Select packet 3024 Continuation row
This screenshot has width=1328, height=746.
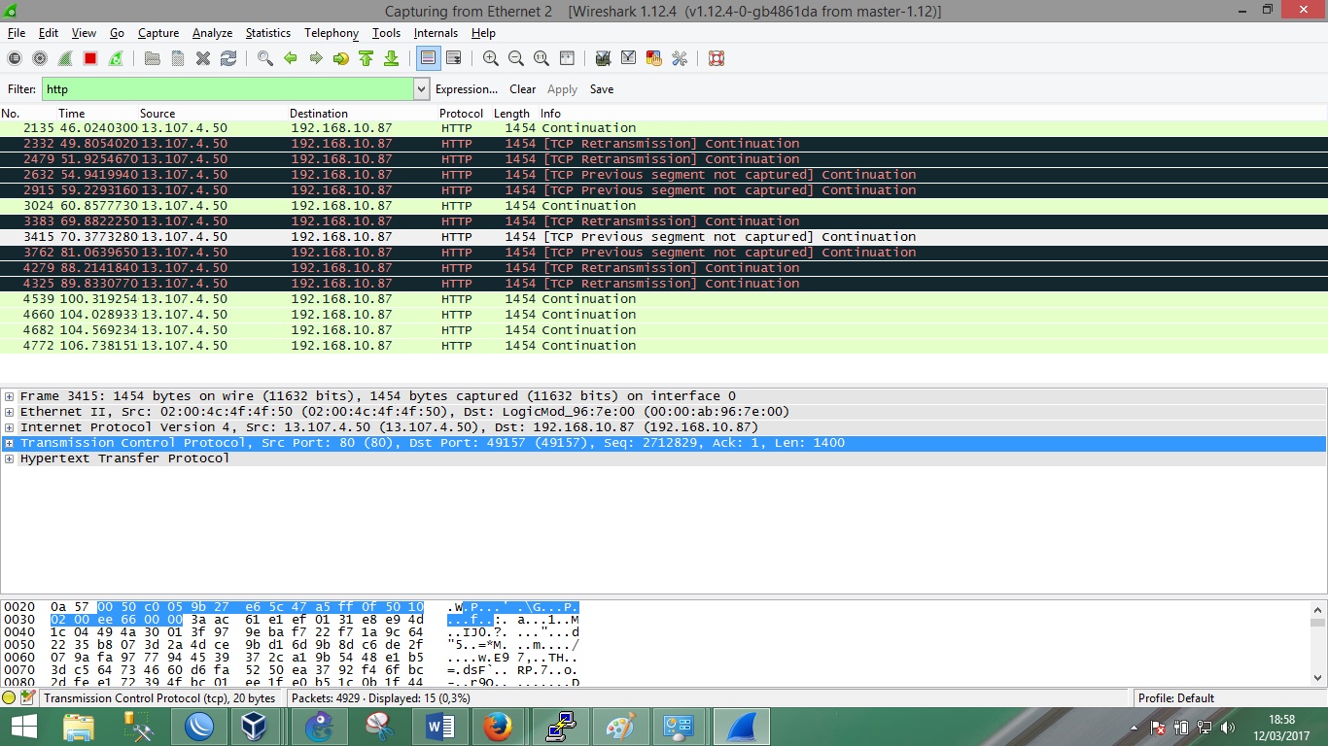pyautogui.click(x=663, y=206)
